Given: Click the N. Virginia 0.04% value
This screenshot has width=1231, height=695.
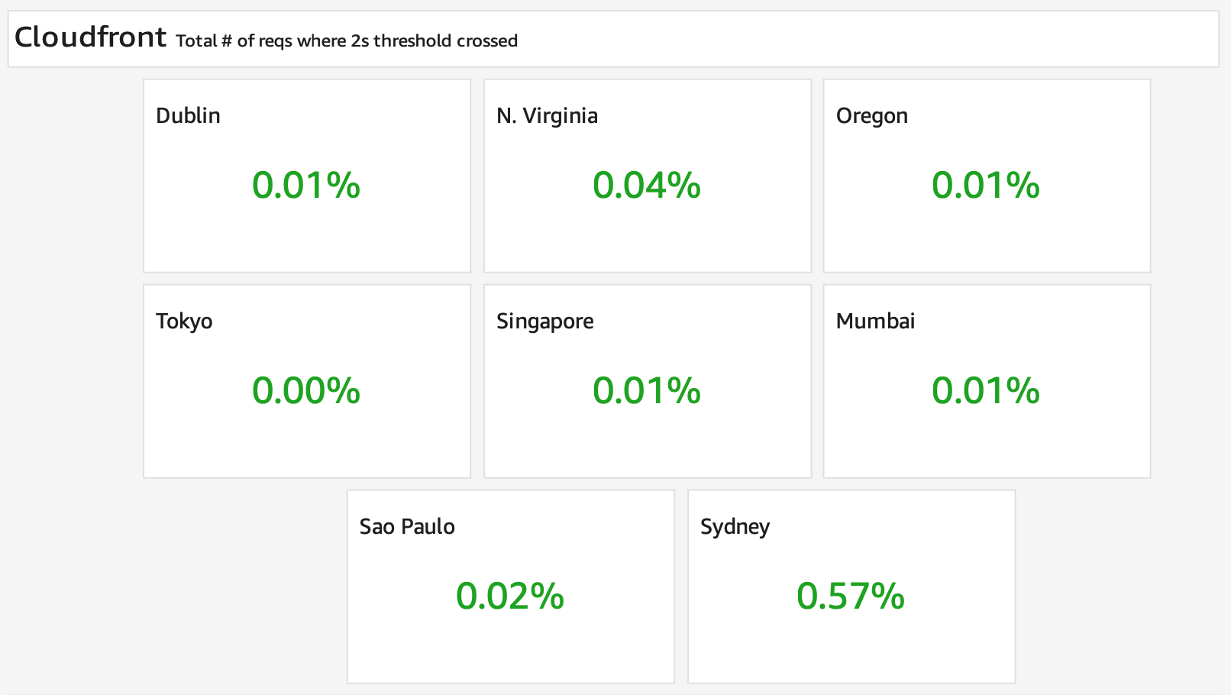Looking at the screenshot, I should coord(647,186).
